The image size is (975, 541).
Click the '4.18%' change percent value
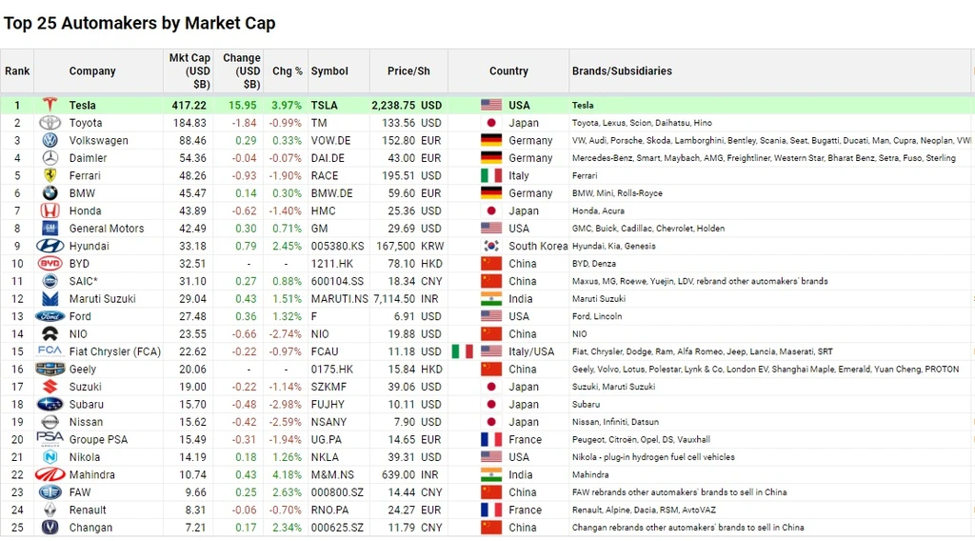pos(287,474)
